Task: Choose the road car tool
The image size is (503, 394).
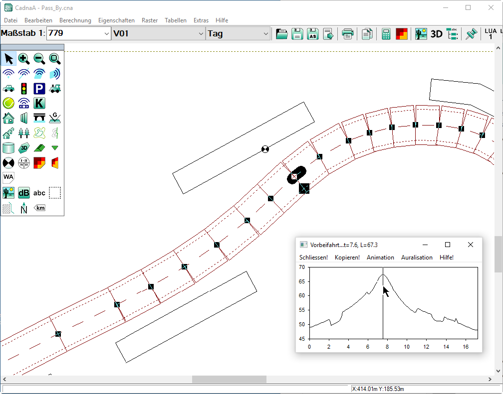Action: click(x=8, y=88)
